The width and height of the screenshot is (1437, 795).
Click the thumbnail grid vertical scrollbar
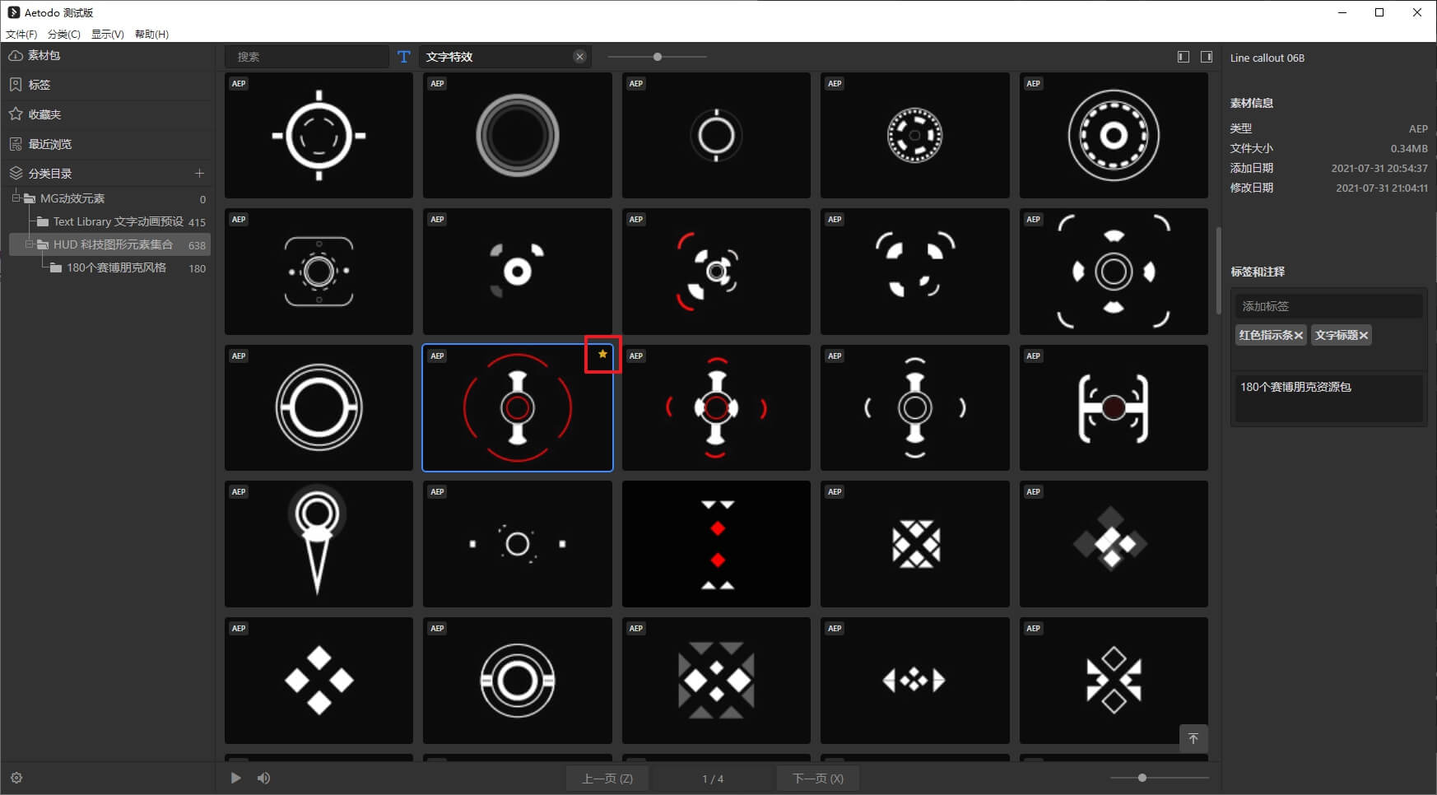[x=1219, y=271]
